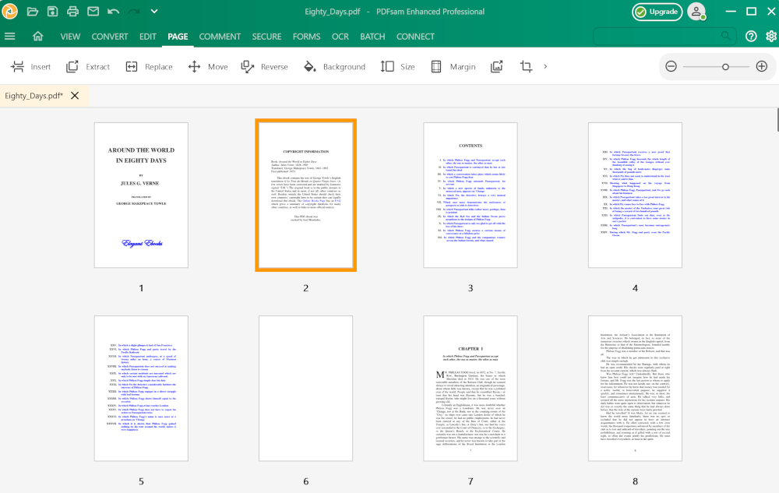Screen dimensions: 779x493
Task: Email the PDF via the envelope icon
Action: click(x=93, y=12)
